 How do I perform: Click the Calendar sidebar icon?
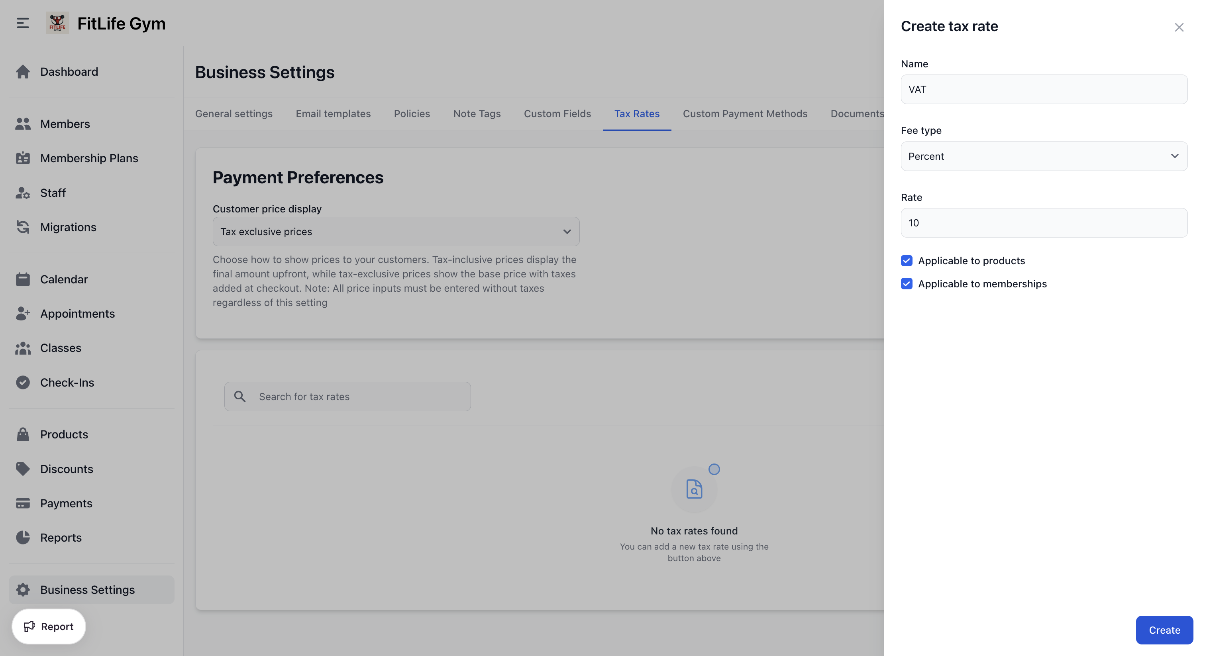coord(22,279)
